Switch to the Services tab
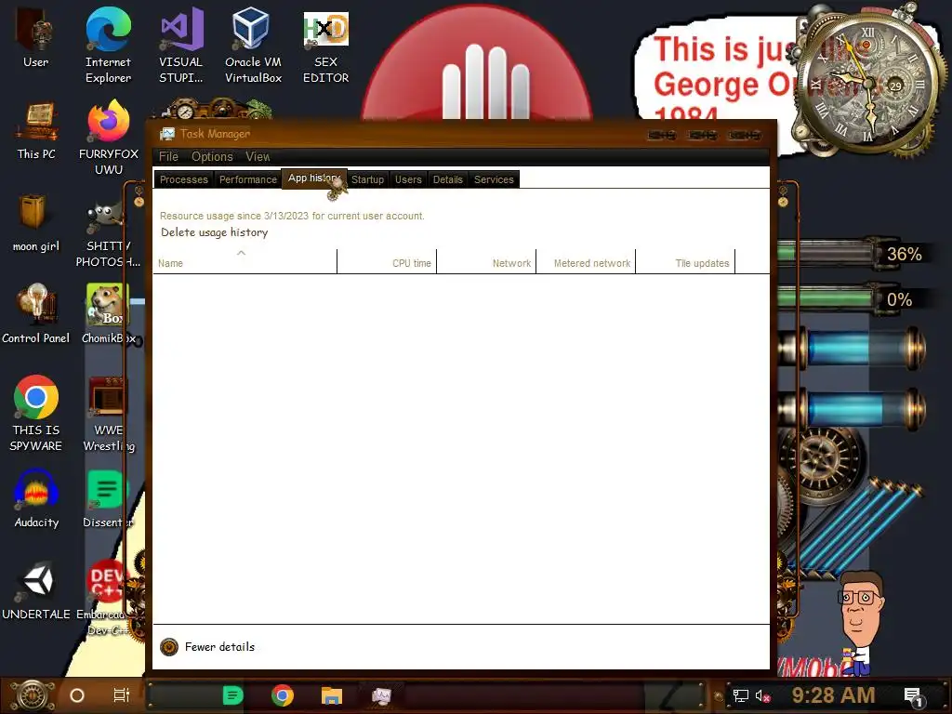 click(494, 179)
